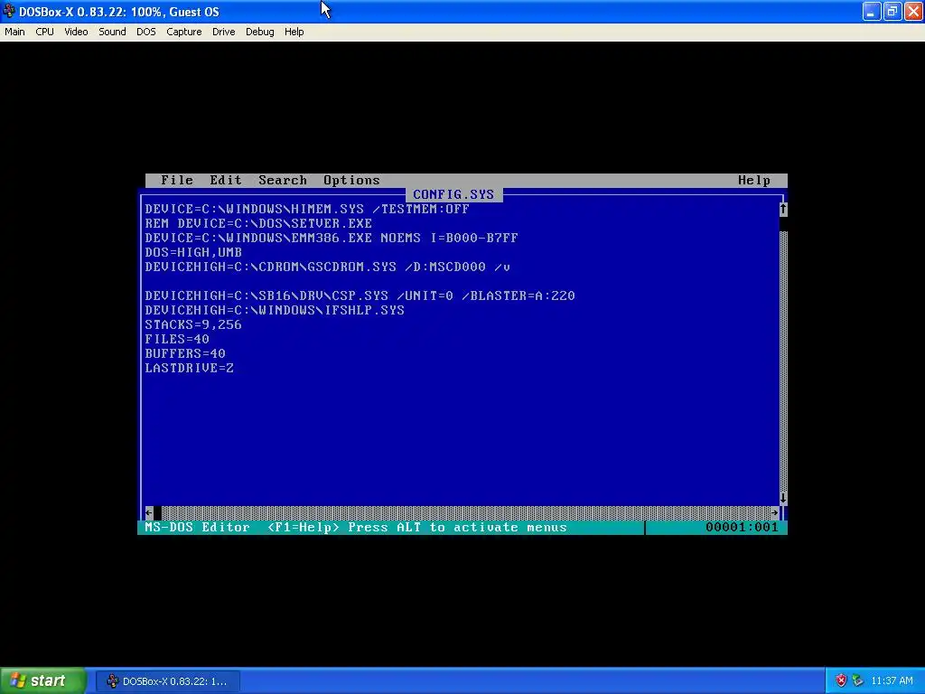Image resolution: width=925 pixels, height=694 pixels.
Task: Click the MS-DOS Editor status bar label
Action: (x=197, y=528)
